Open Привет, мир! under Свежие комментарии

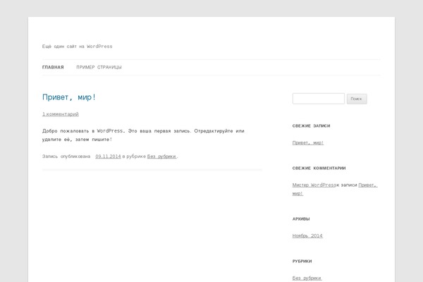click(x=368, y=185)
